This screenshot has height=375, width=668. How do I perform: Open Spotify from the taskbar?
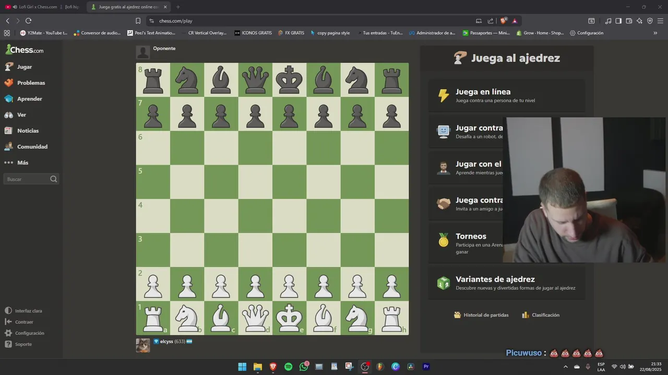click(288, 367)
